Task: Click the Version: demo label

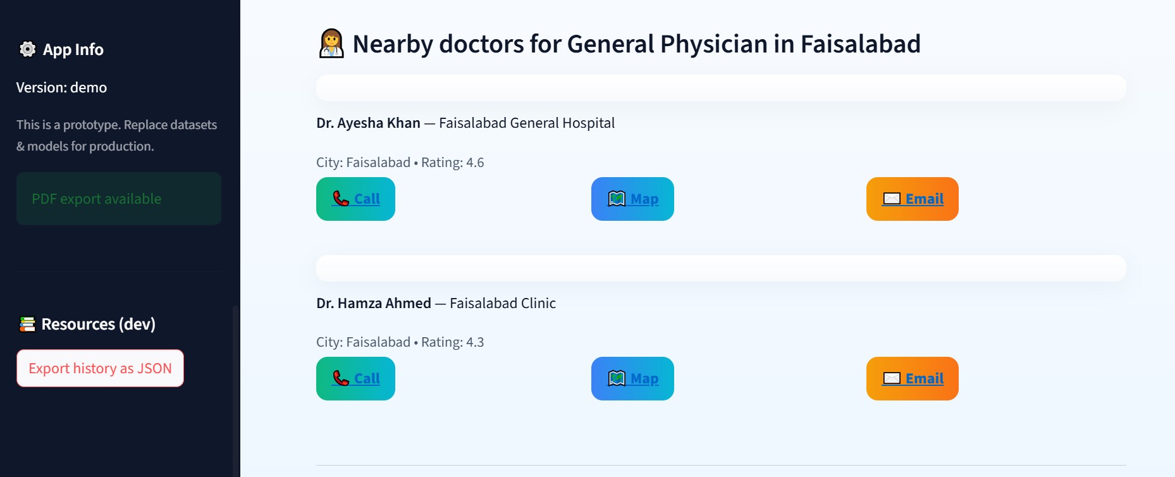Action: (61, 87)
